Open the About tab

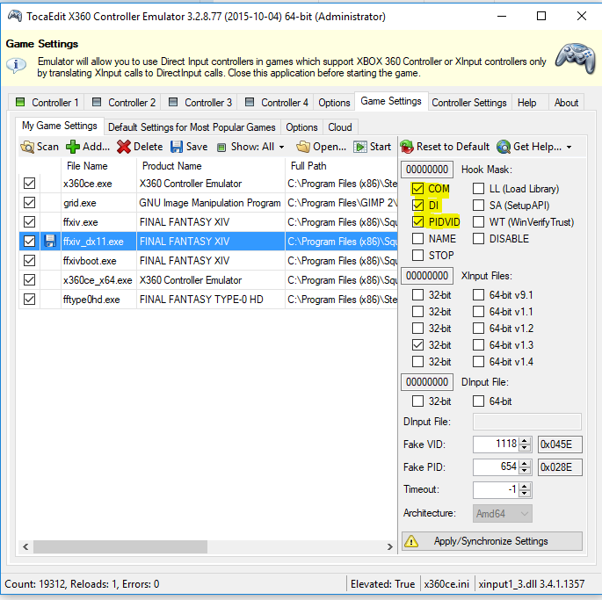(x=566, y=103)
